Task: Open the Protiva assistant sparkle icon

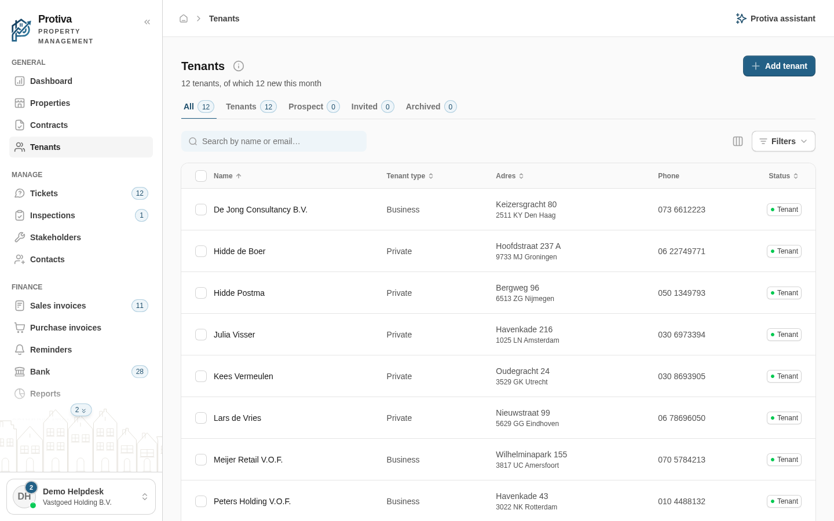Action: click(x=741, y=19)
